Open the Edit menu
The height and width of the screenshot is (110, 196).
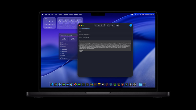click(52, 14)
